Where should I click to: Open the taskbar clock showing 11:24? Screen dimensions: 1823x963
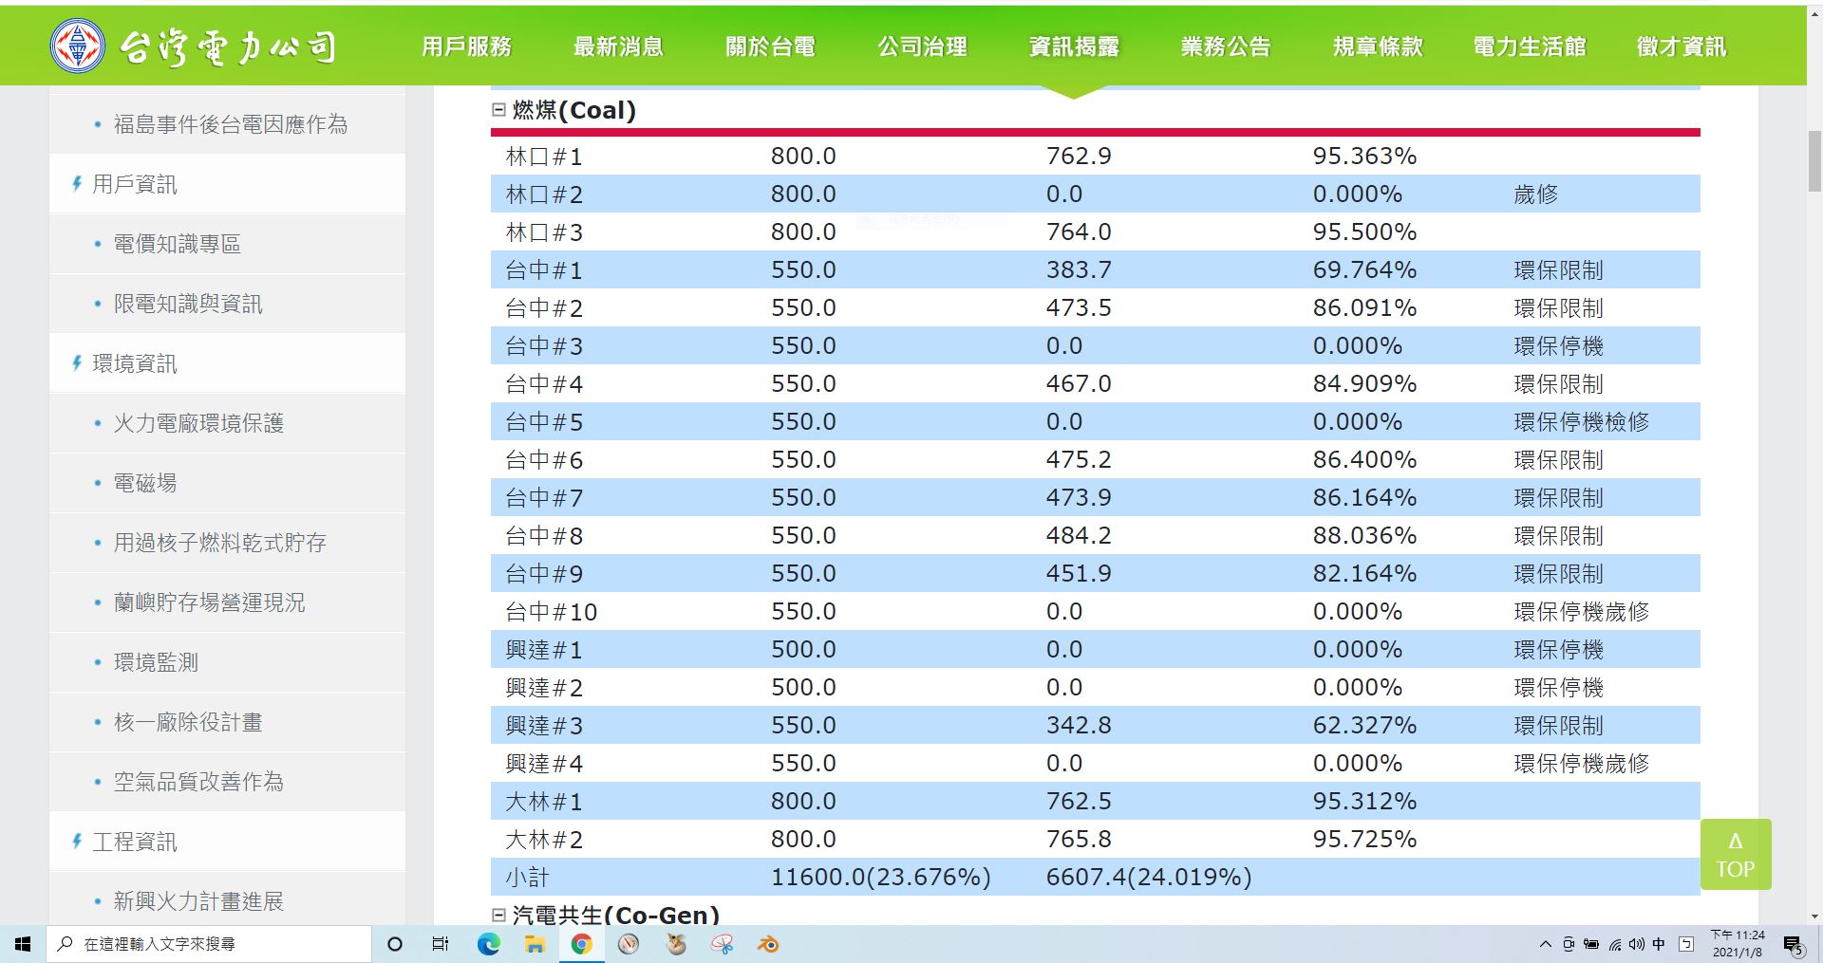click(x=1738, y=944)
